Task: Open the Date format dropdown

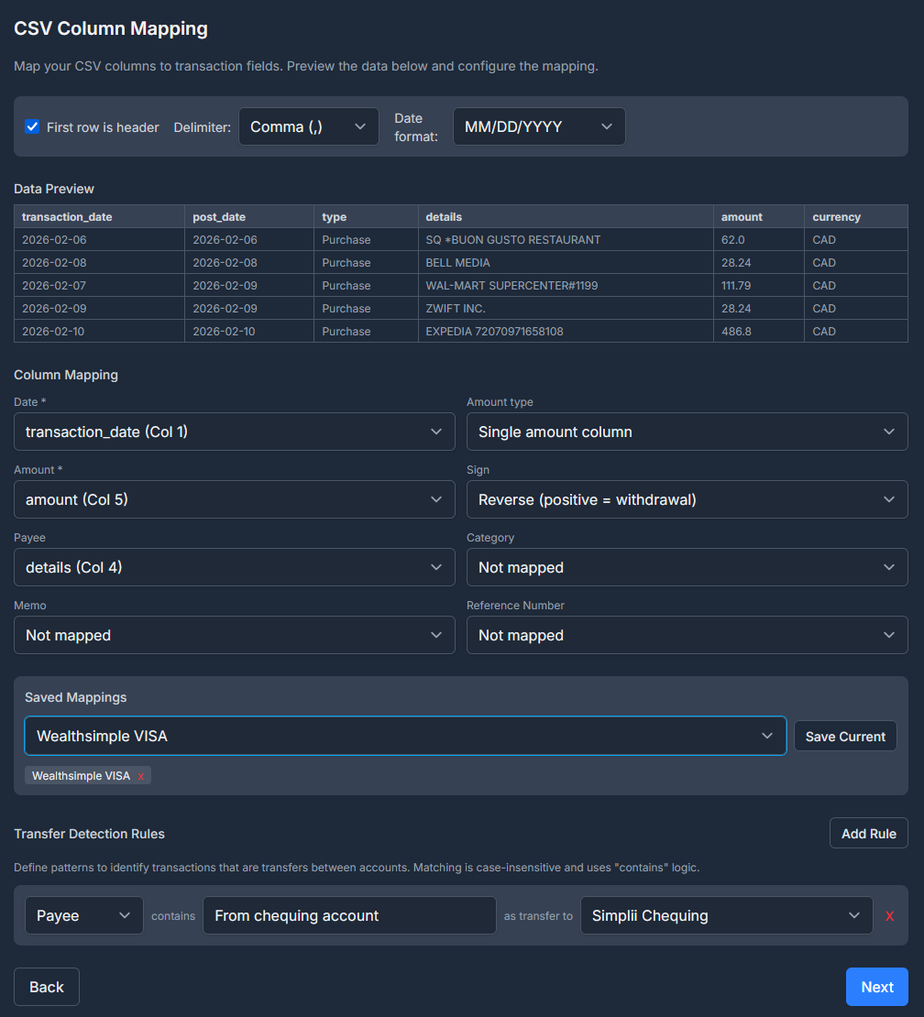Action: pos(539,126)
